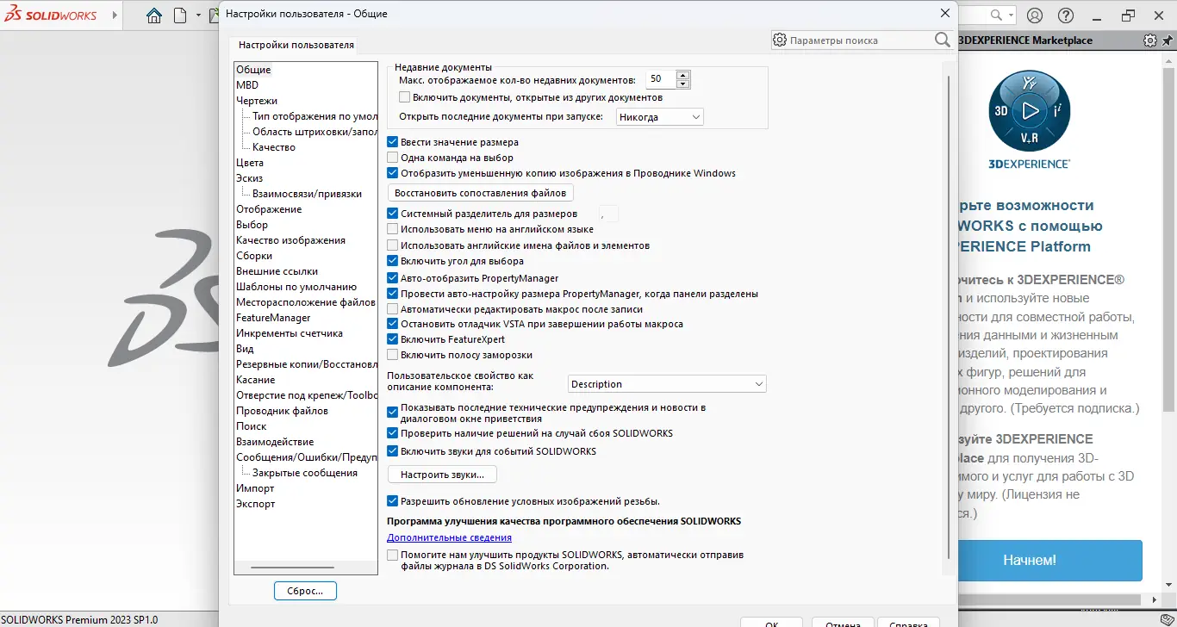This screenshot has height=627, width=1177.
Task: Click the search options gear icon in dialog
Action: pyautogui.click(x=780, y=40)
